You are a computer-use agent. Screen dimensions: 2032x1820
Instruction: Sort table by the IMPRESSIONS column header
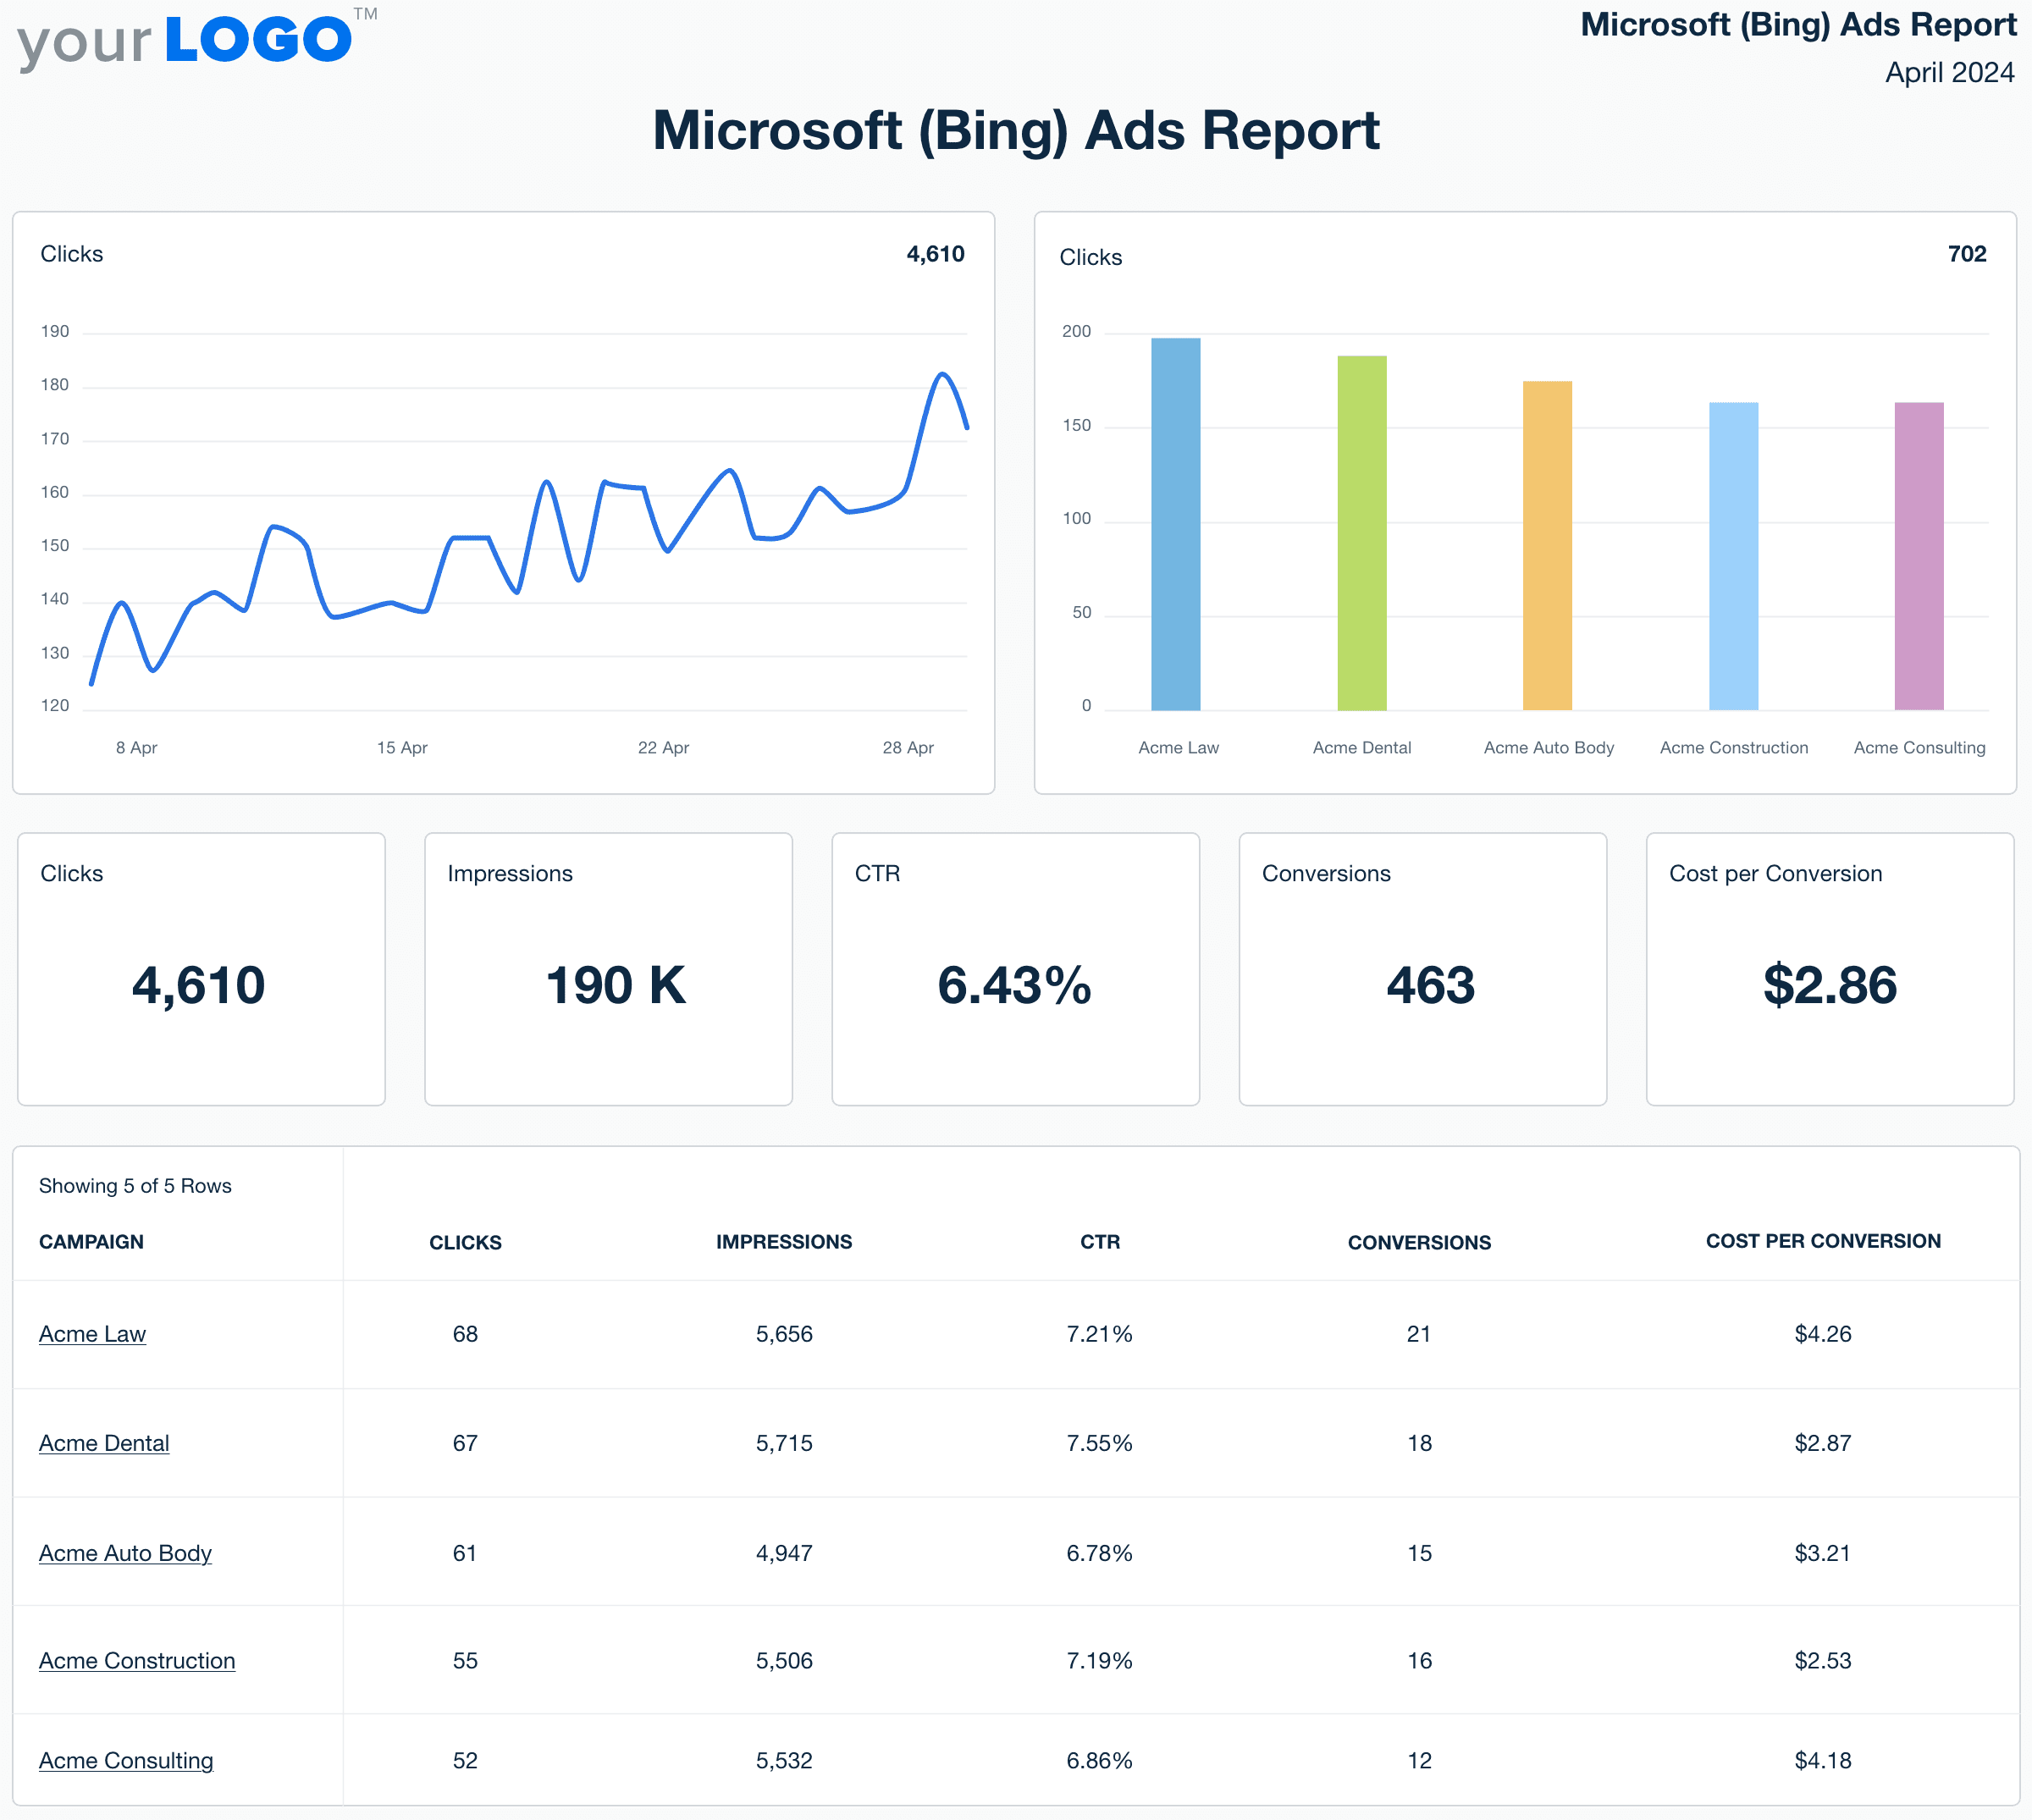[784, 1242]
